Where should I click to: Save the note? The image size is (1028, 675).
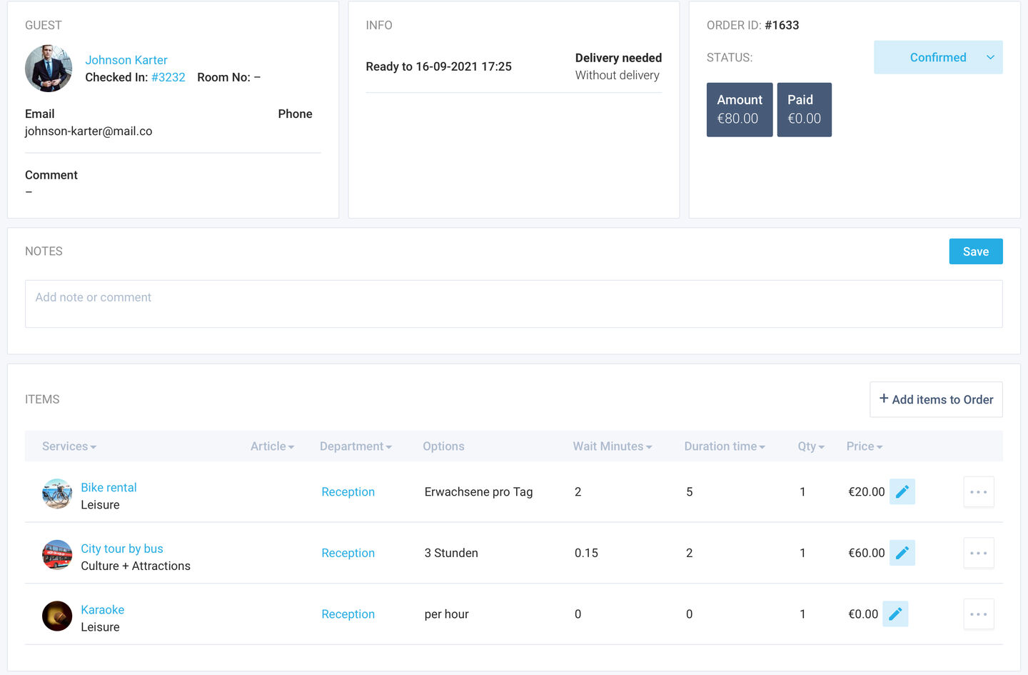pos(976,251)
